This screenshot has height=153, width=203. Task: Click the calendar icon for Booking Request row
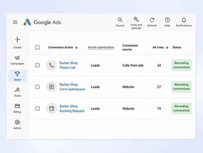(51, 108)
